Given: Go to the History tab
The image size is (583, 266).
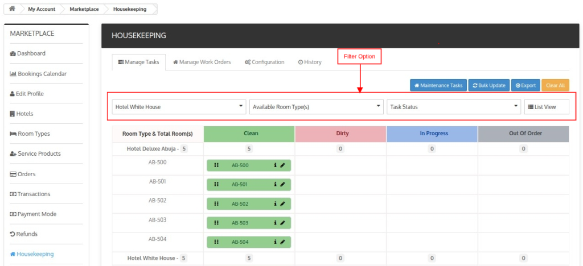Looking at the screenshot, I should click(x=310, y=63).
